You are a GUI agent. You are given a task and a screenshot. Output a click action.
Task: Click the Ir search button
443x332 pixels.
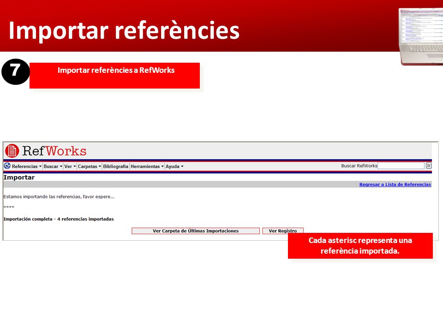tap(429, 166)
